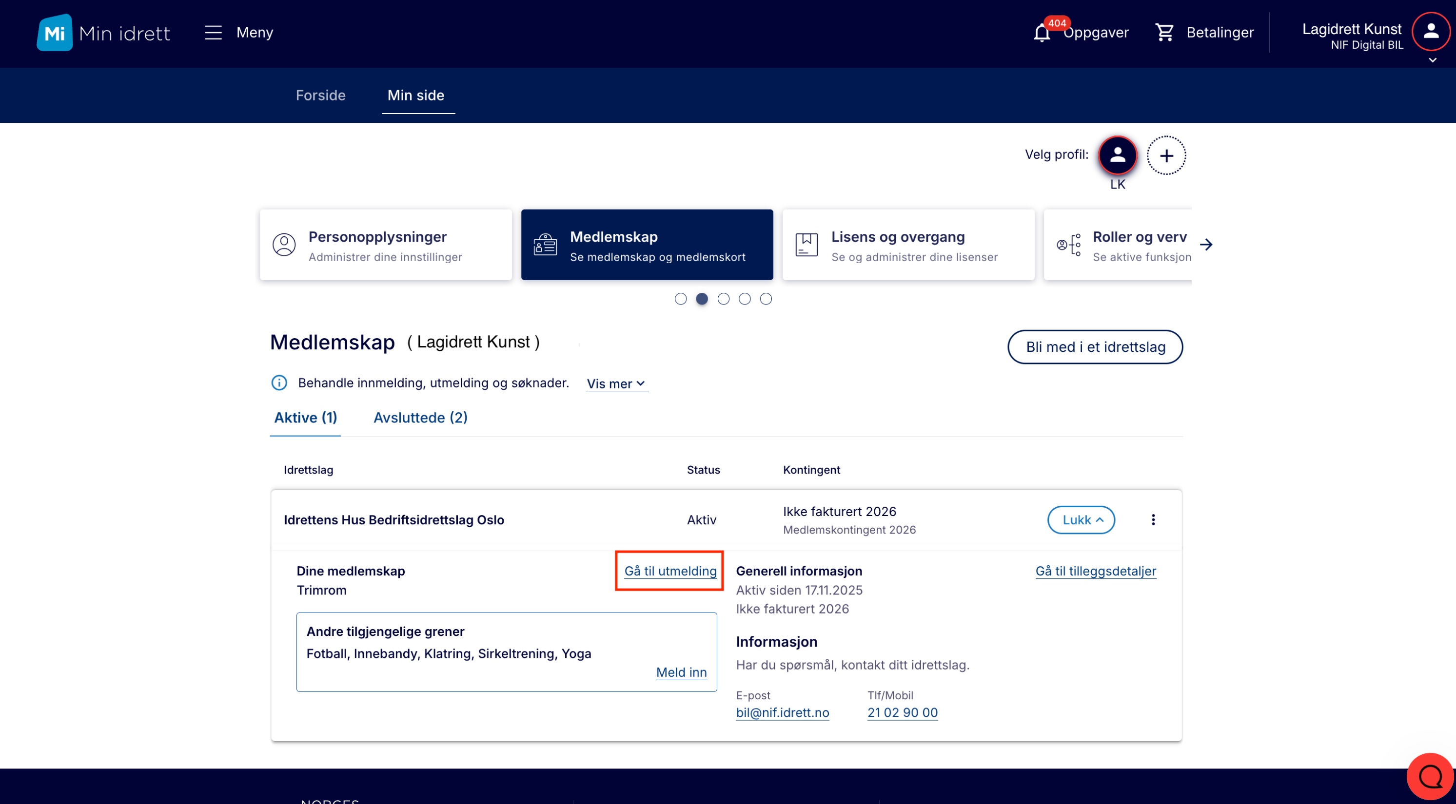1456x804 pixels.
Task: Select third carousel page dot
Action: pos(724,299)
